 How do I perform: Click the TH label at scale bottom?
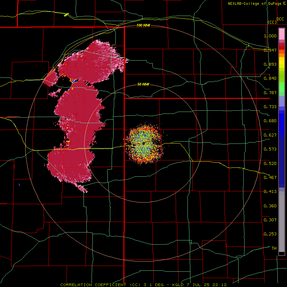click(x=274, y=248)
